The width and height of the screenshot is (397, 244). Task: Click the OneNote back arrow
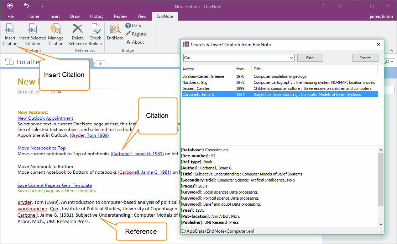10,6
